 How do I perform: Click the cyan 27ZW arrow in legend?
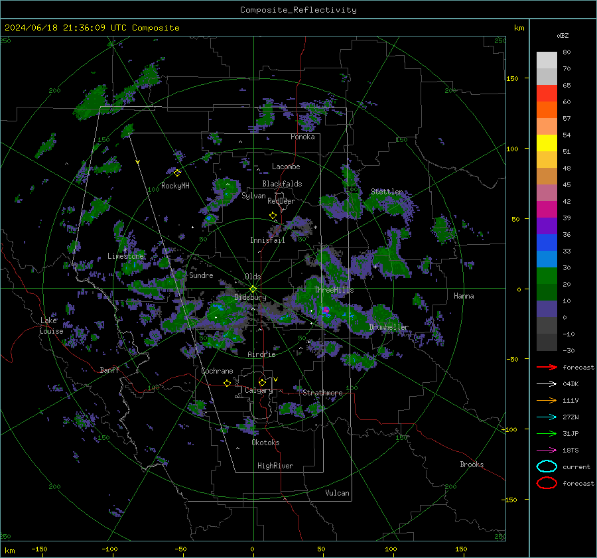[547, 417]
